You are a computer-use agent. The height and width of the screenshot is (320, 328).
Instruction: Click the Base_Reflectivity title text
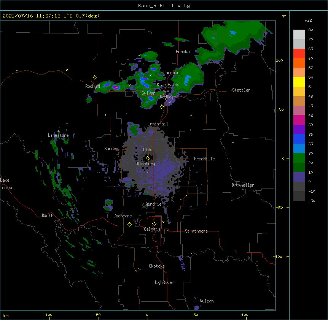tap(164, 6)
